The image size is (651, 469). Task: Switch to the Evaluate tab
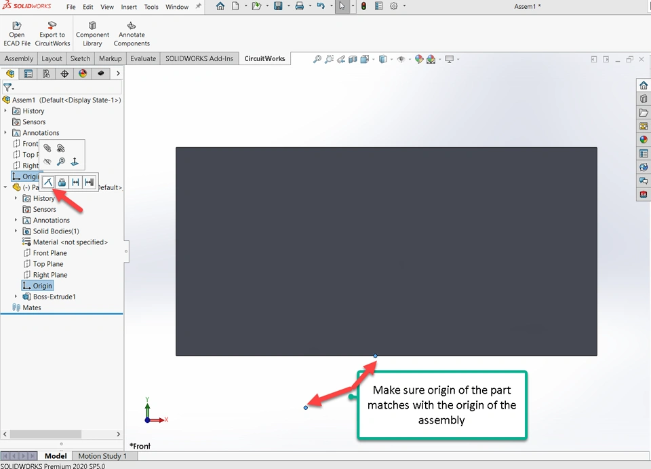pyautogui.click(x=143, y=58)
